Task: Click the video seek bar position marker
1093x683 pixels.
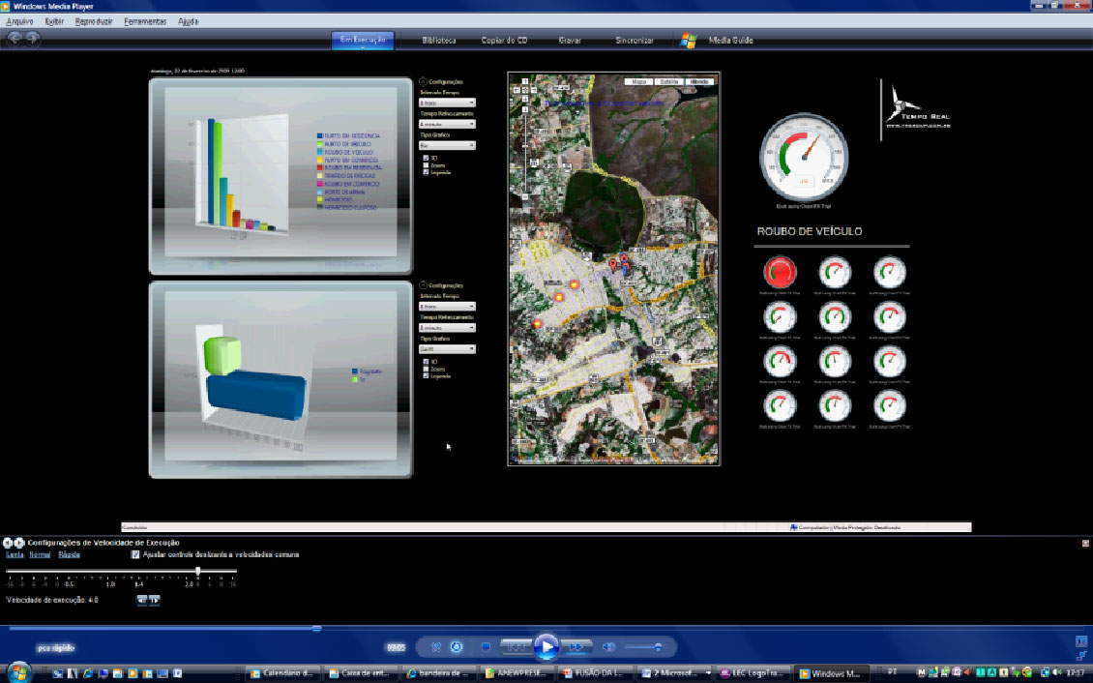Action: [316, 628]
